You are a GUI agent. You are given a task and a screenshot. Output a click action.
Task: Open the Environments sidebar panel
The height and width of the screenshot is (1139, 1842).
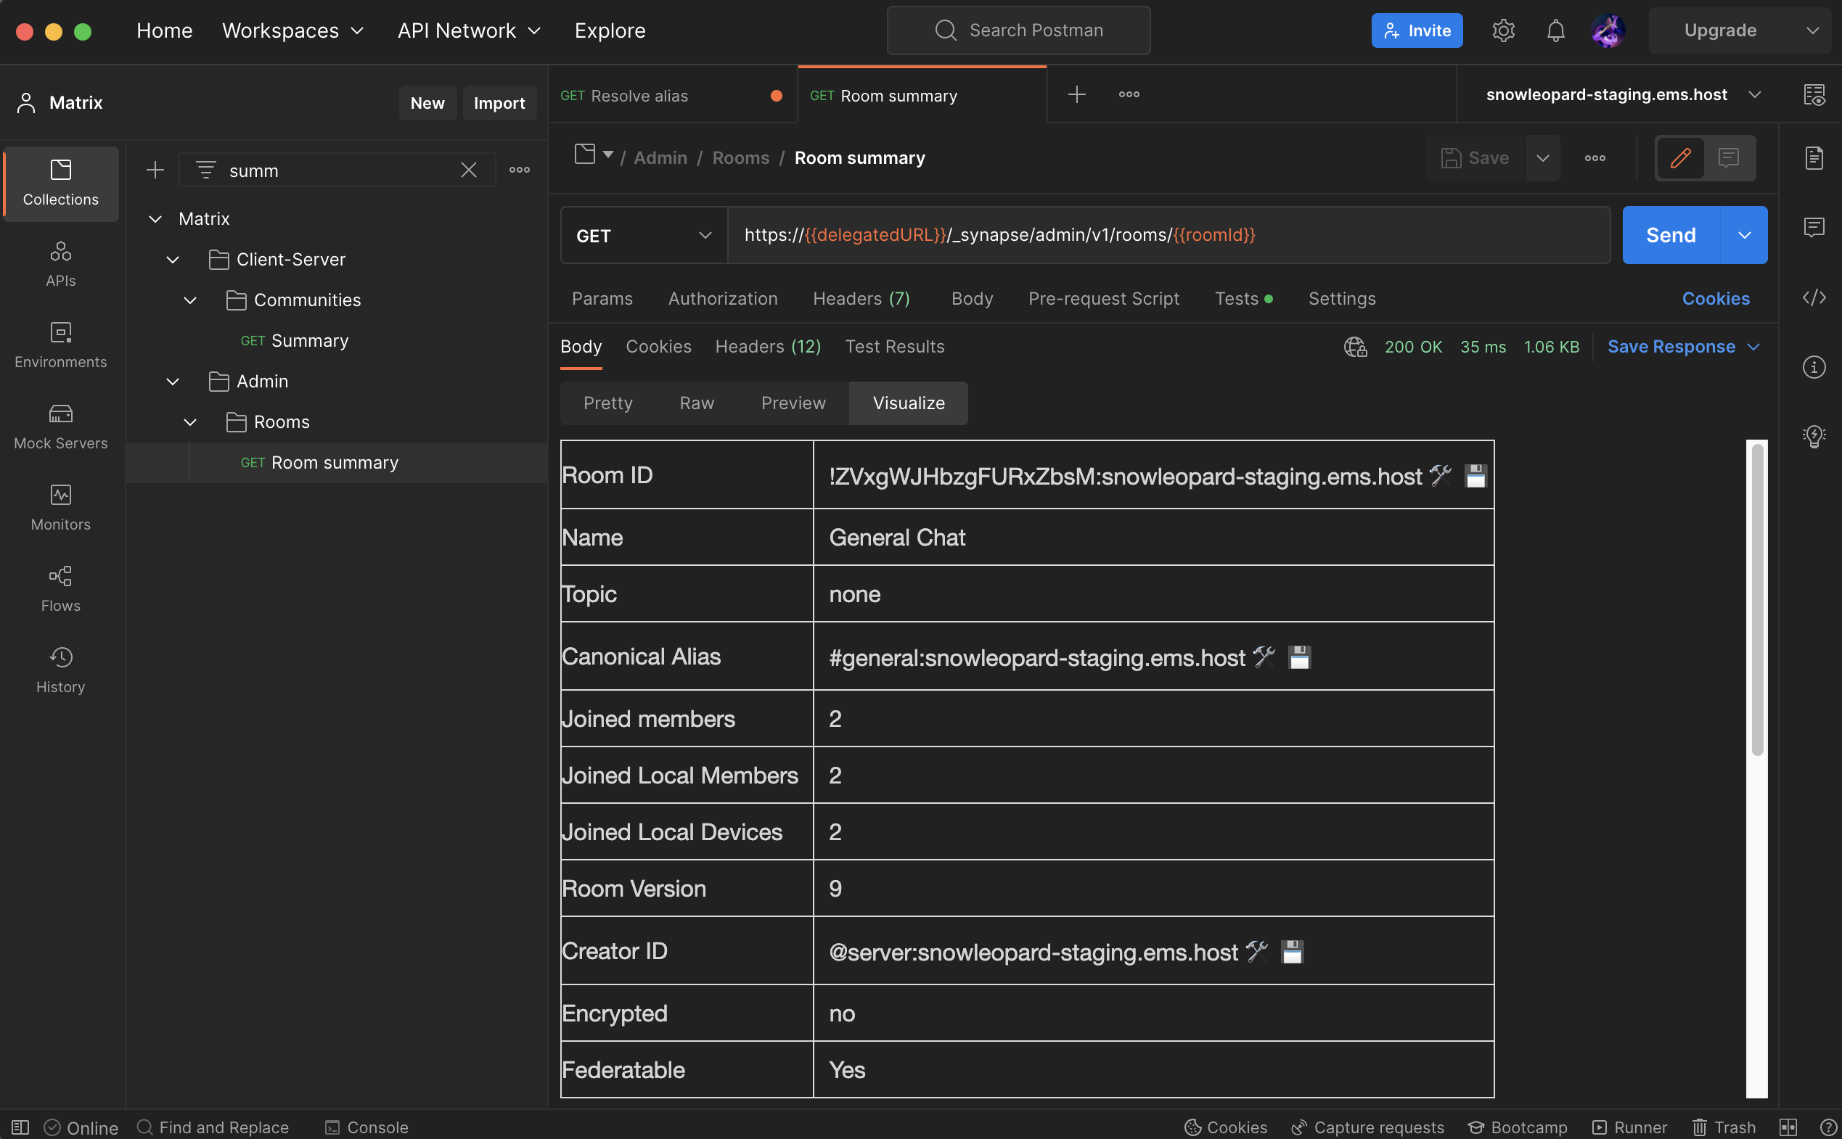(60, 346)
